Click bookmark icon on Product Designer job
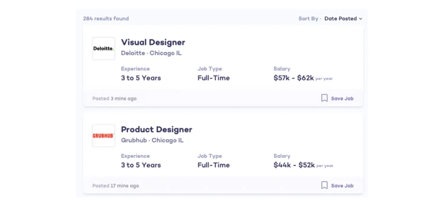Viewport: 444px width, 201px height. 324,185
